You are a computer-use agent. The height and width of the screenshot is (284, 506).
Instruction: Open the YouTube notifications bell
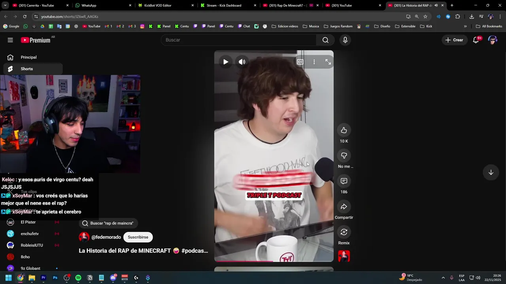click(476, 40)
